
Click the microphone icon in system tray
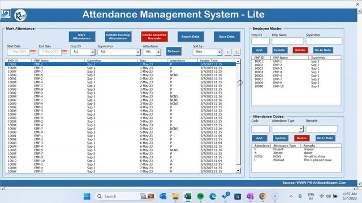[x=300, y=196]
